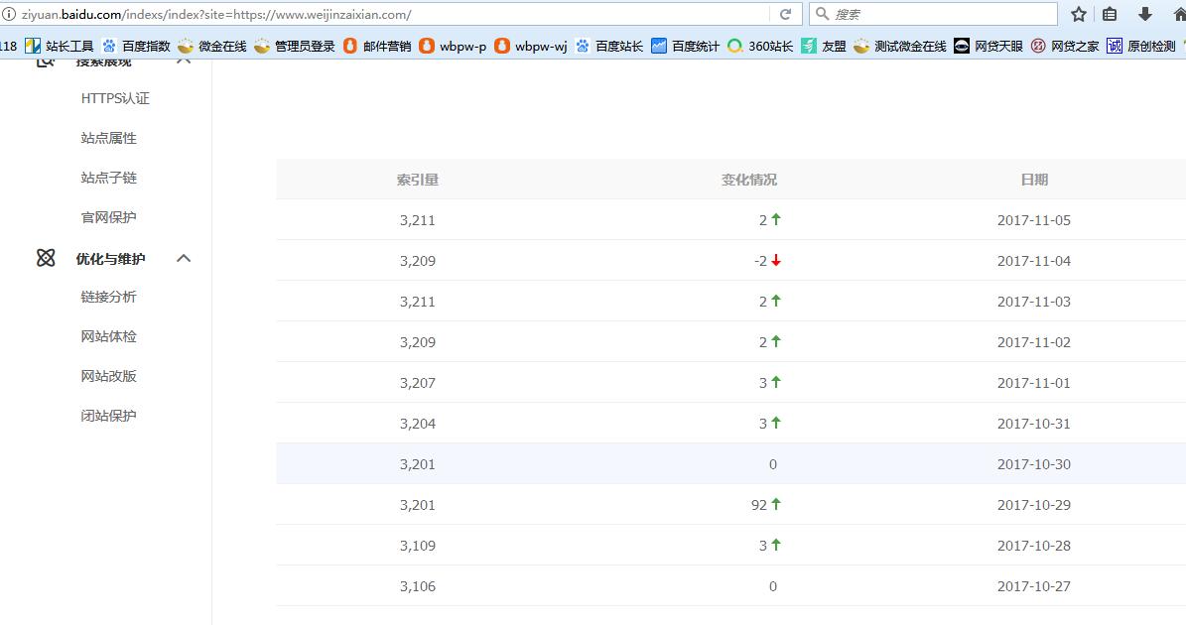Click the URL address bar
The width and height of the screenshot is (1186, 625).
pos(397,15)
